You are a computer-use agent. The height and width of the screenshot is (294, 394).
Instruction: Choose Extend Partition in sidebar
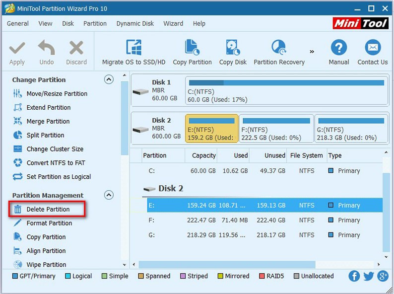[x=42, y=107]
